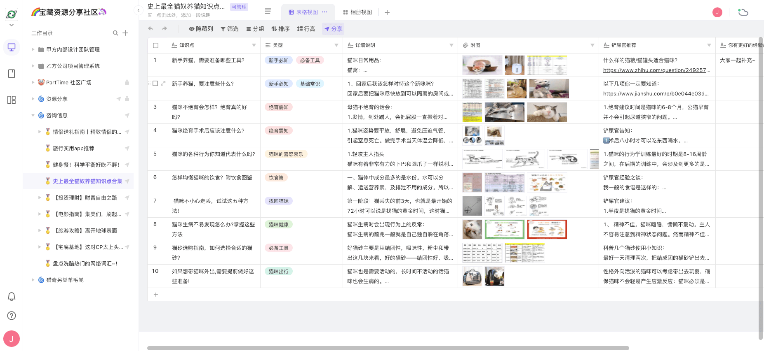Switch to the 相册视图 tab

click(357, 12)
